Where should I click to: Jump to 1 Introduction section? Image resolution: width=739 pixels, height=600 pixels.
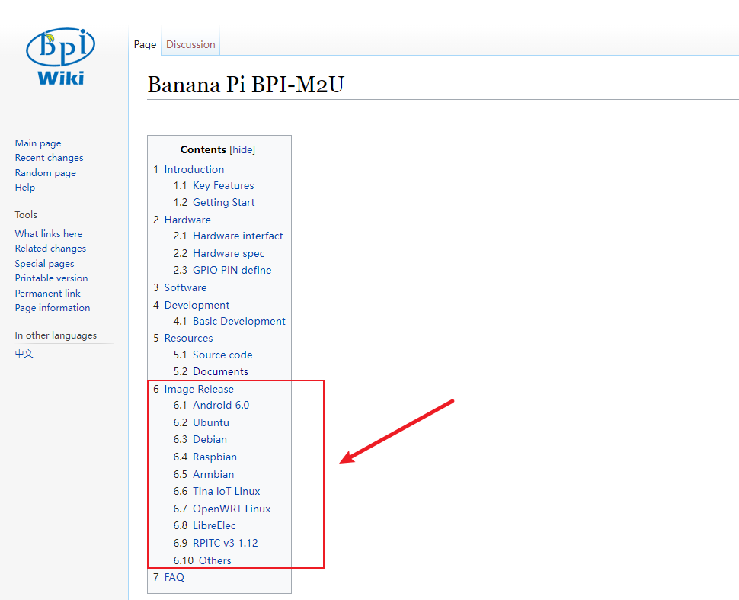[x=188, y=169]
